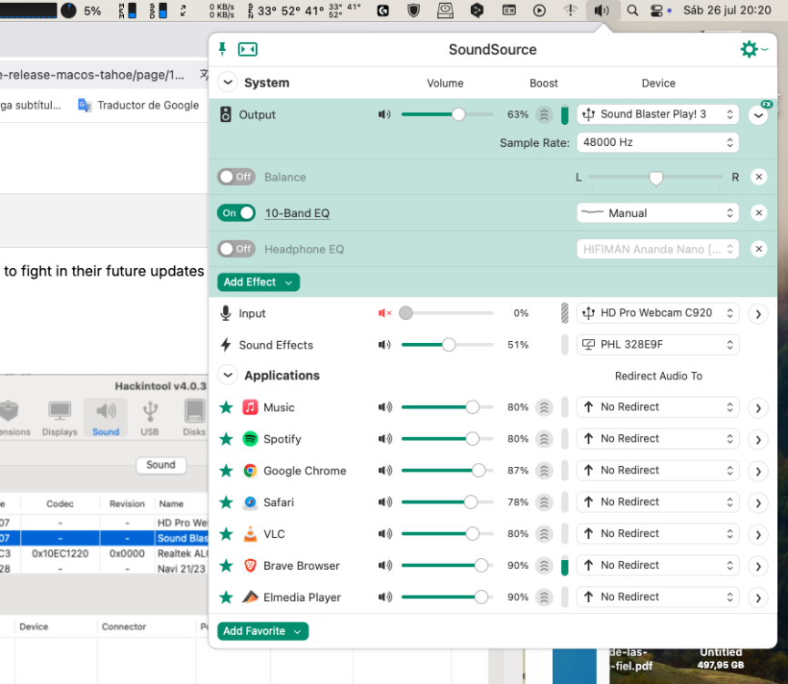Mute Spotify volume icon
The image size is (788, 684).
[x=384, y=439]
